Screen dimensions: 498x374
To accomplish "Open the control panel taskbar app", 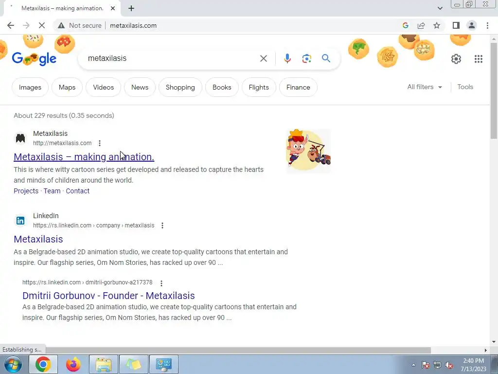I will (163, 364).
